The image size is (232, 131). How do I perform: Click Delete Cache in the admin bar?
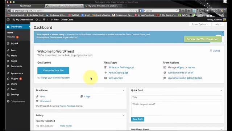coord(67,20)
